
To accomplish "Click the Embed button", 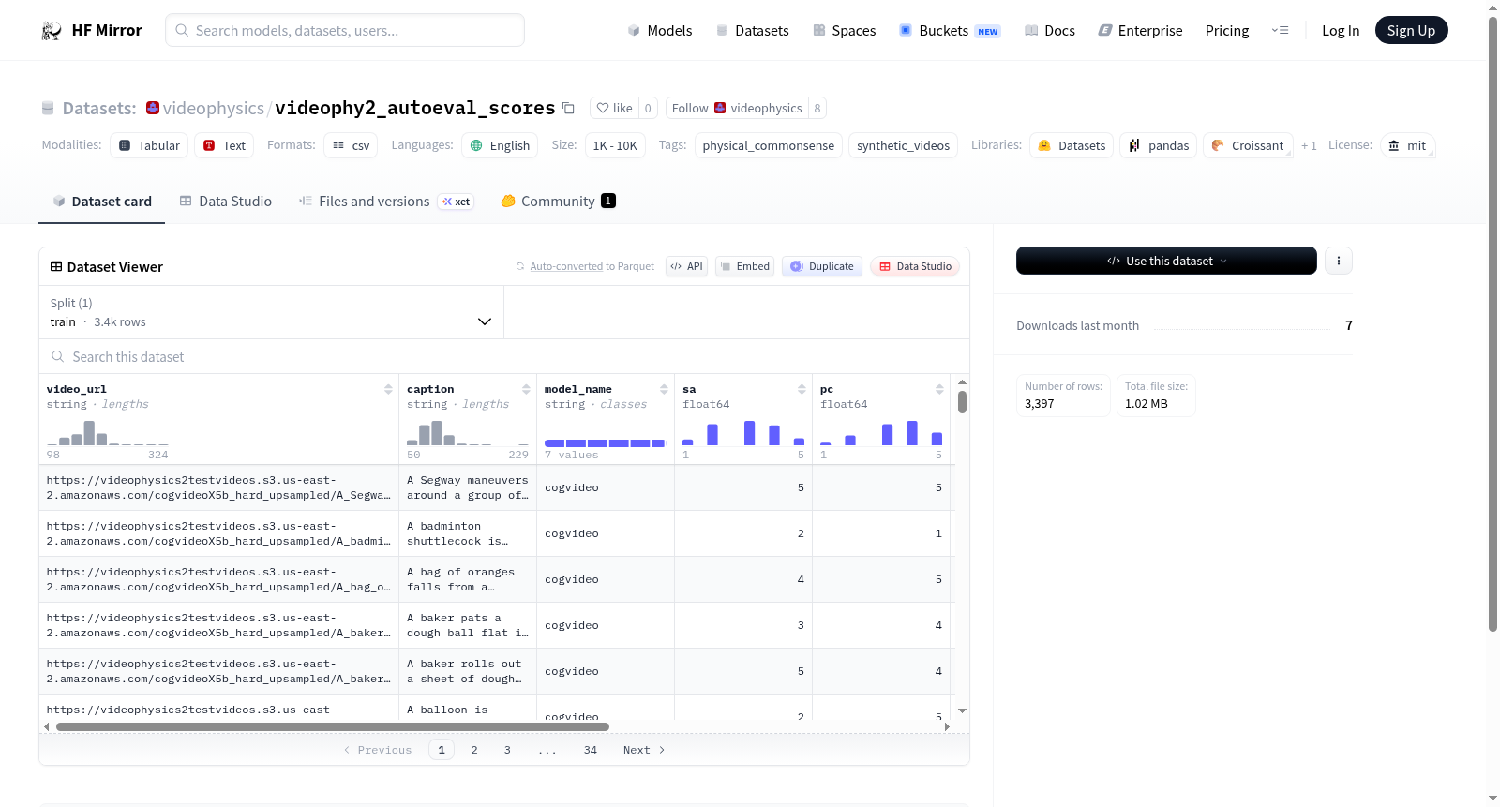I will 744,266.
